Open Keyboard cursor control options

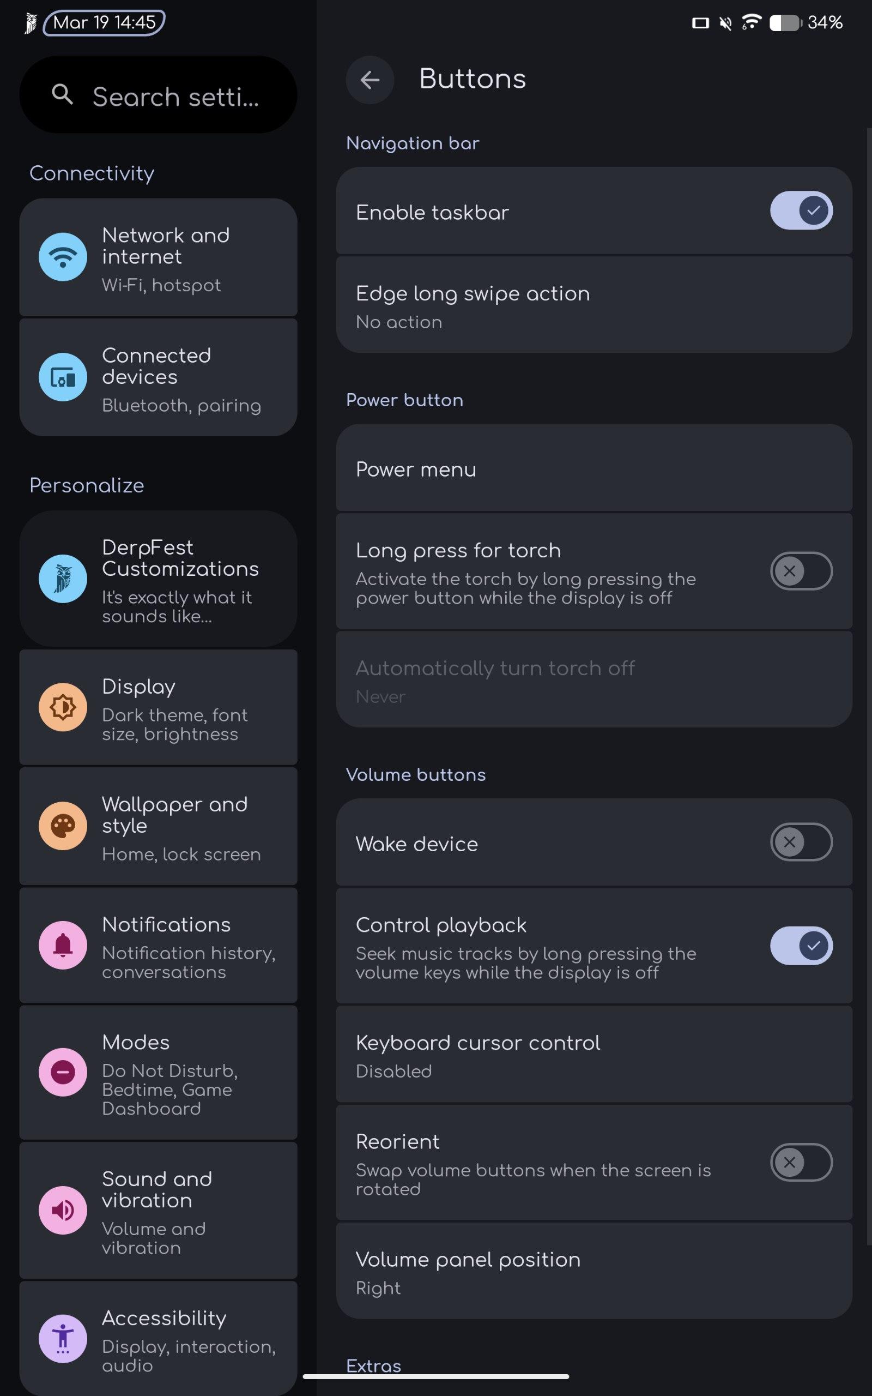(594, 1055)
